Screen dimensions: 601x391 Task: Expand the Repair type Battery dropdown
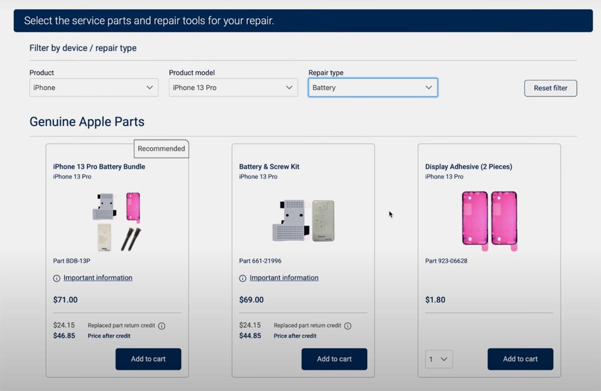point(373,88)
